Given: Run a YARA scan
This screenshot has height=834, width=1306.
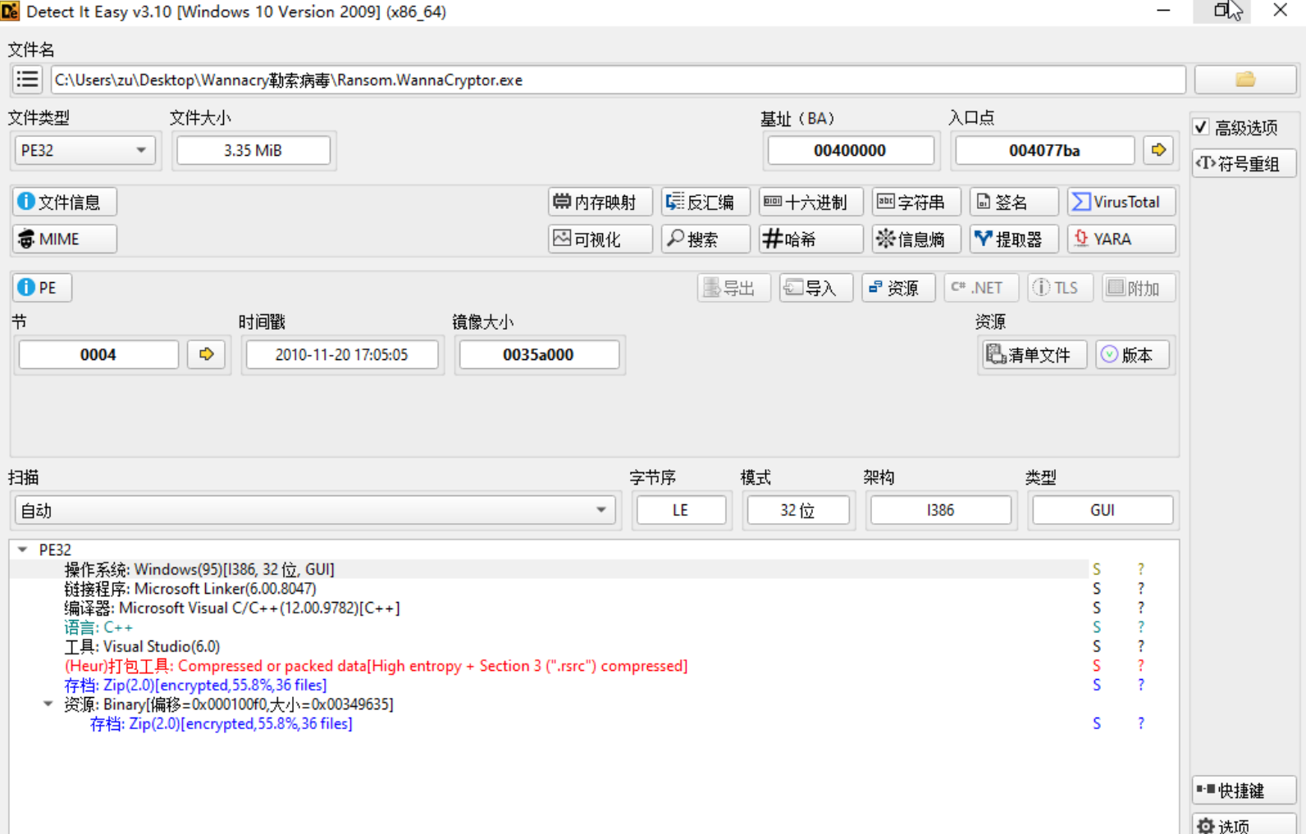Looking at the screenshot, I should [1121, 239].
